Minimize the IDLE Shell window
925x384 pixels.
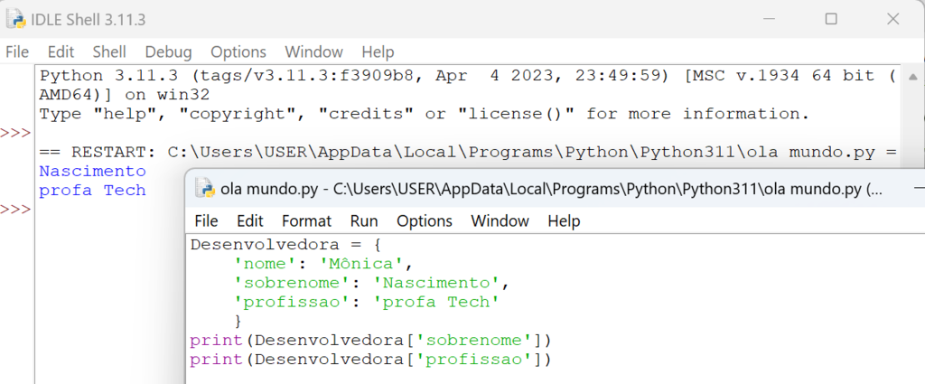[768, 18]
